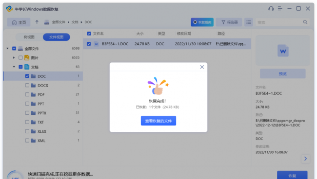Click the DOCX folder icon
Screen dimensions: 317x179
(x=33, y=86)
